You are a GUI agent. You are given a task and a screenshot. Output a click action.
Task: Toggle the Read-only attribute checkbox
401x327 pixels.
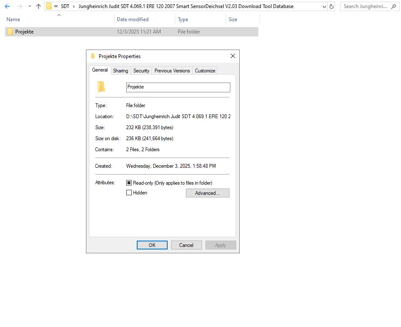pos(129,183)
